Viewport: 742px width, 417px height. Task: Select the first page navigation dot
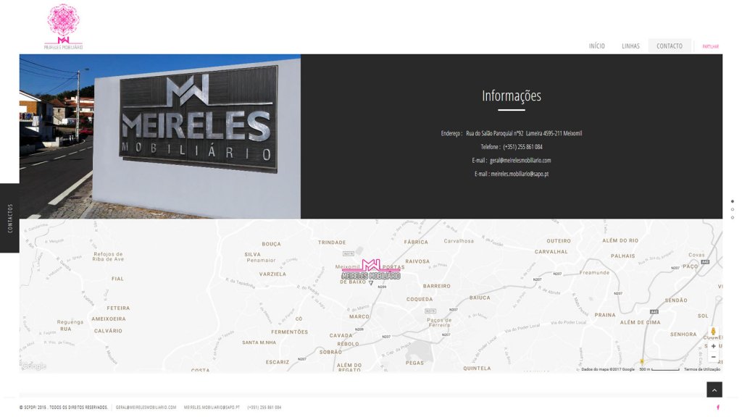coord(732,201)
